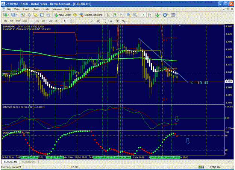Viewport: 235px width, 170px height.
Task: Select the Horizontal Line drawing tool
Action: click(x=86, y=21)
